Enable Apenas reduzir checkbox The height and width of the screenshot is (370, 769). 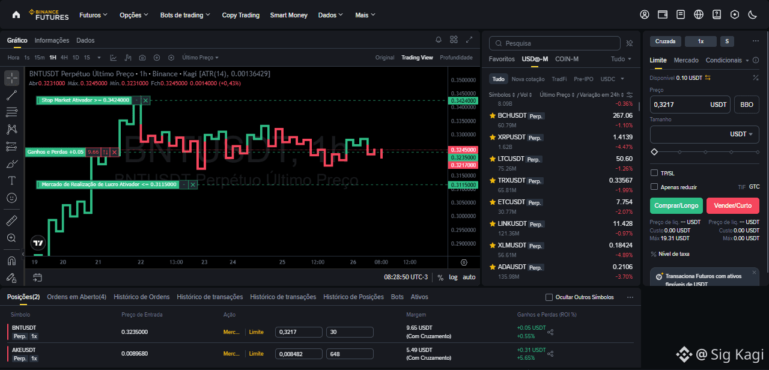[x=654, y=187]
